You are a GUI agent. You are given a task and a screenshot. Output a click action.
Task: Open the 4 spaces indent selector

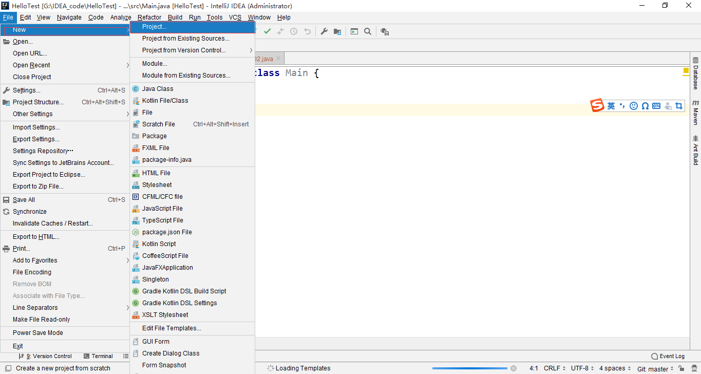[615, 368]
